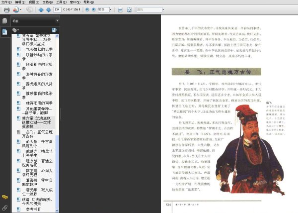Select bookmark 第六章 武功卓绝 纵横江湖

36,122
